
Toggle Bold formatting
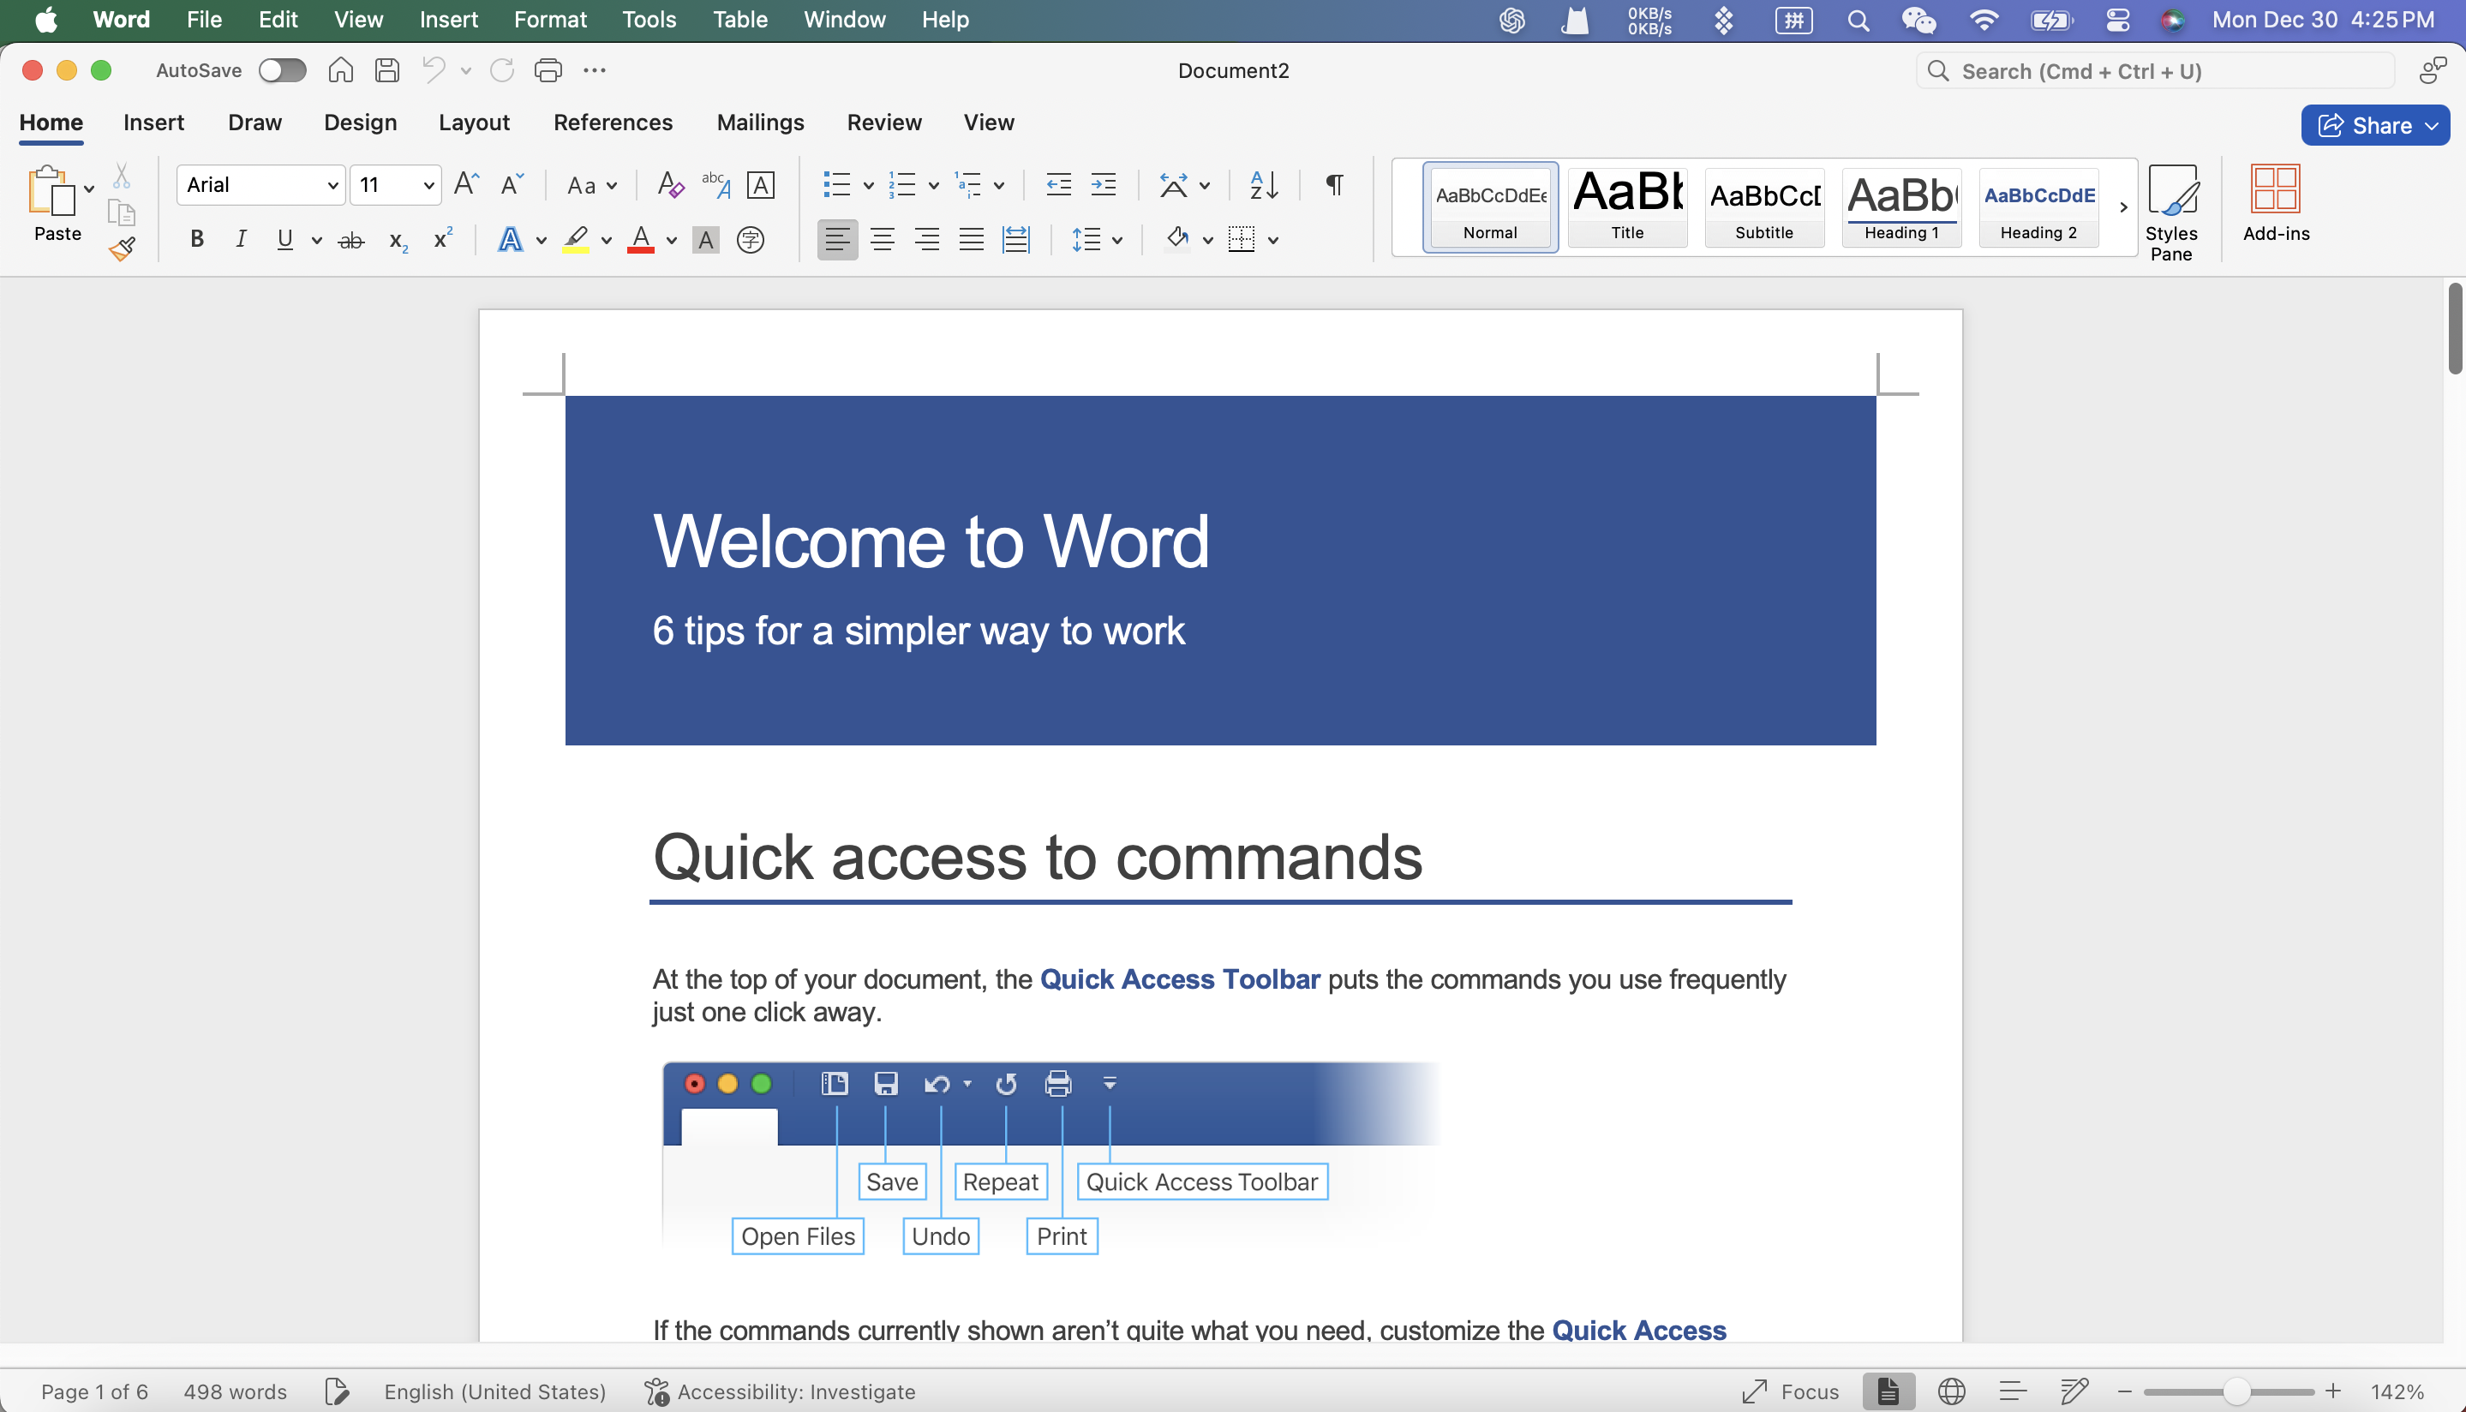coord(197,240)
